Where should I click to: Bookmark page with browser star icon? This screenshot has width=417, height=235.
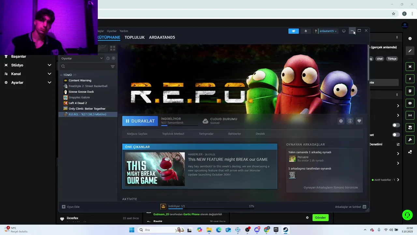coord(394,14)
